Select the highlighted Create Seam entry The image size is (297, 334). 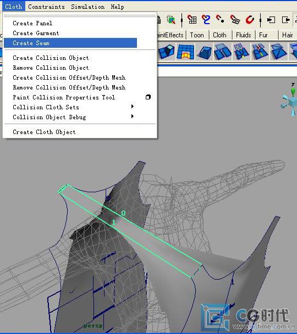click(x=70, y=43)
